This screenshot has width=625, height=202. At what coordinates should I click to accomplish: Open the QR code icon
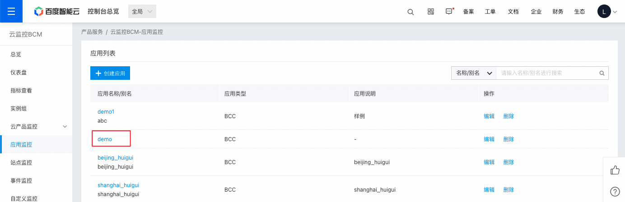tap(430, 12)
